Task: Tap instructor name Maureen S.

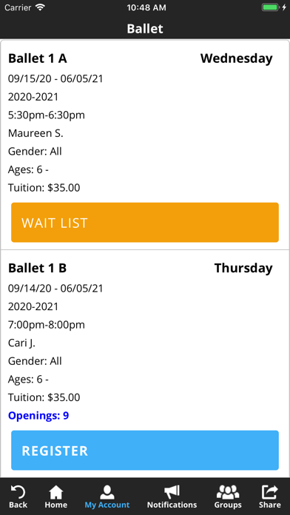Action: click(36, 133)
